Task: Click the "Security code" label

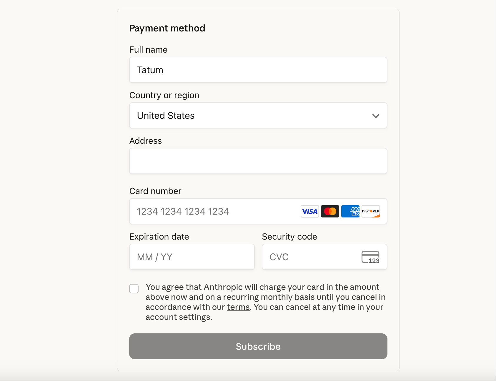Action: point(289,237)
